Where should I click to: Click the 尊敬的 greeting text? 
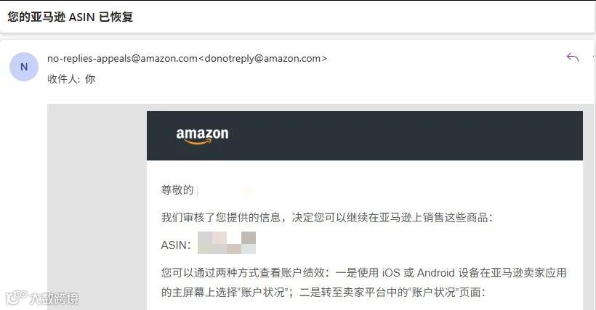[x=177, y=189]
